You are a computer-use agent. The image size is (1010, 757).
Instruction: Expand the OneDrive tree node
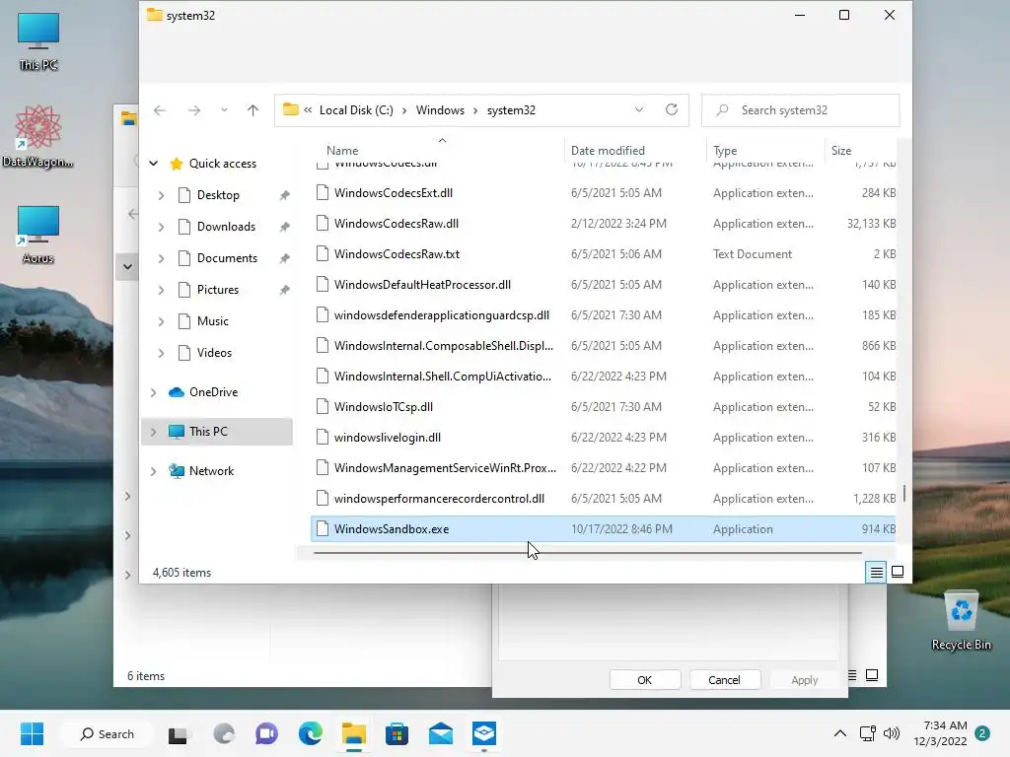tap(153, 392)
